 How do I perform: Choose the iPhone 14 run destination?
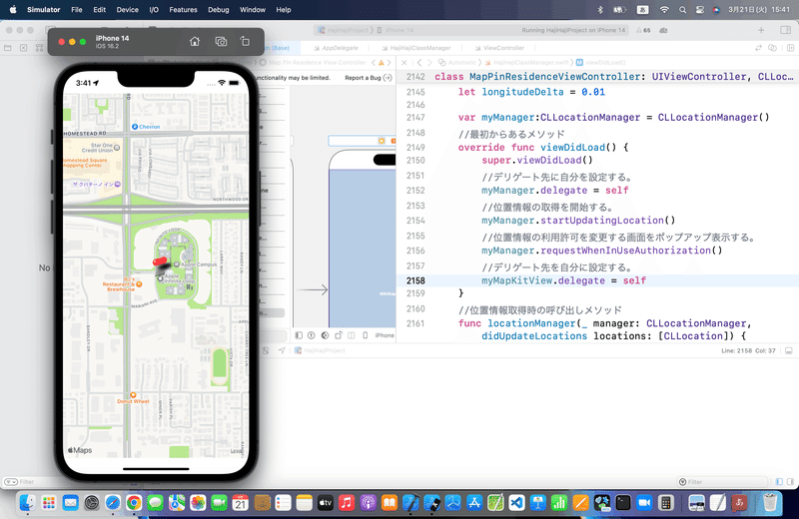[x=396, y=30]
